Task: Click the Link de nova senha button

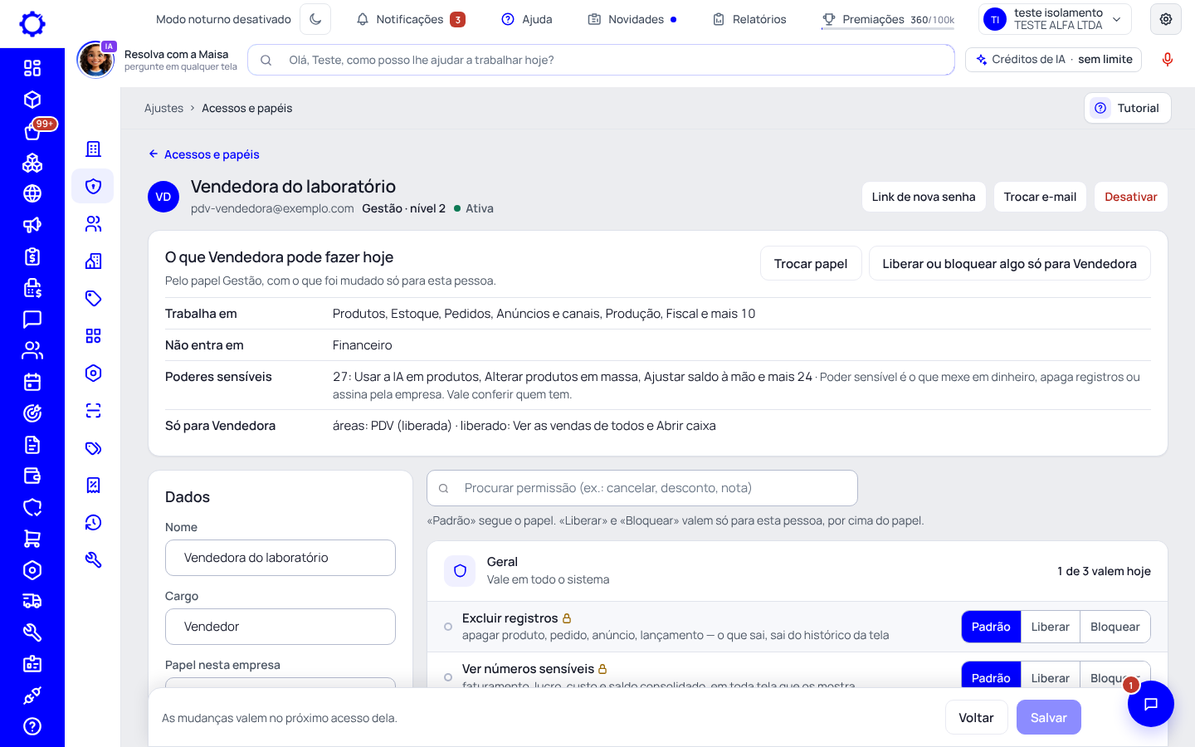Action: pos(924,197)
